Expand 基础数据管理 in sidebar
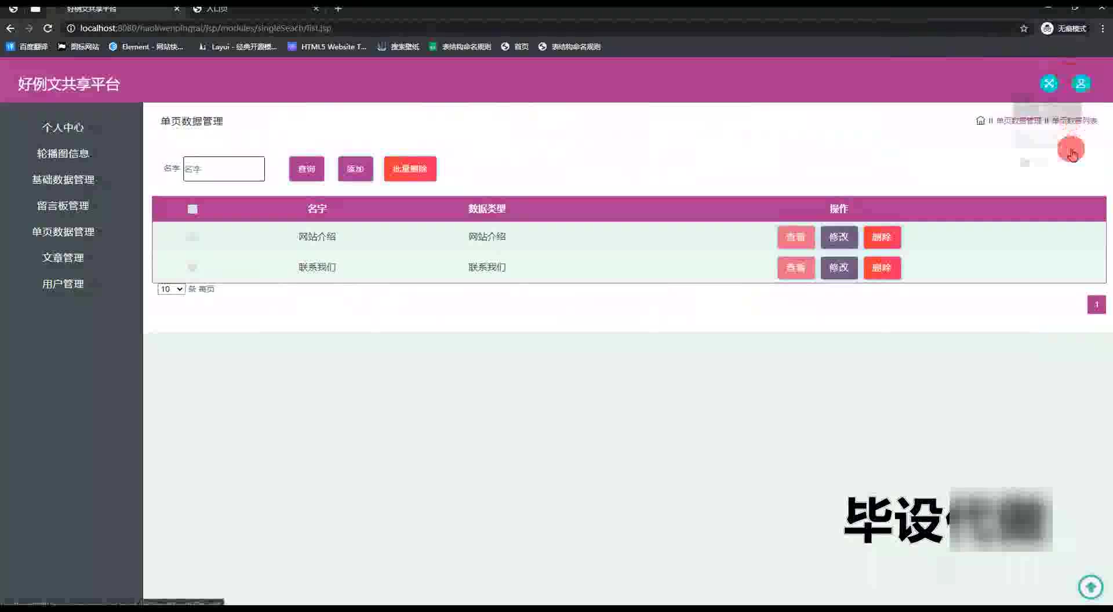 tap(63, 180)
